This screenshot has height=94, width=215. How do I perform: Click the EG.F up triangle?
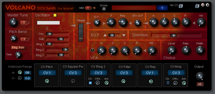click(105, 35)
